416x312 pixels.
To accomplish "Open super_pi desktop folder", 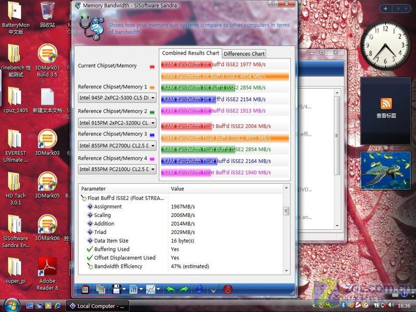I will [16, 270].
